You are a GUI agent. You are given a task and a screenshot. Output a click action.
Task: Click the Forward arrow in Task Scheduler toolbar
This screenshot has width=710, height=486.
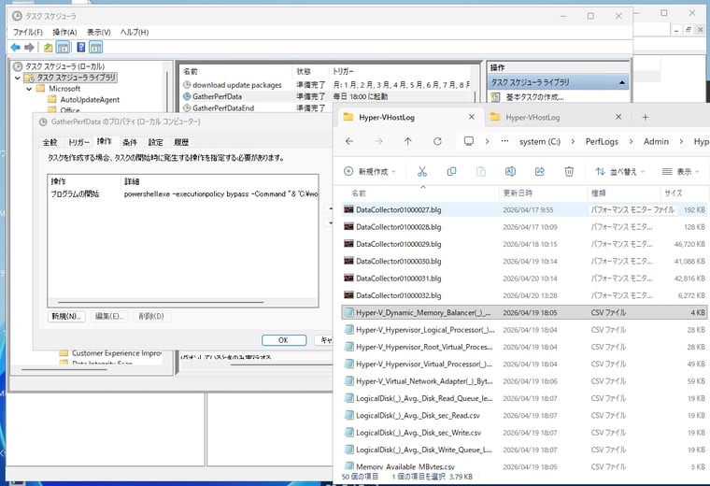30,47
